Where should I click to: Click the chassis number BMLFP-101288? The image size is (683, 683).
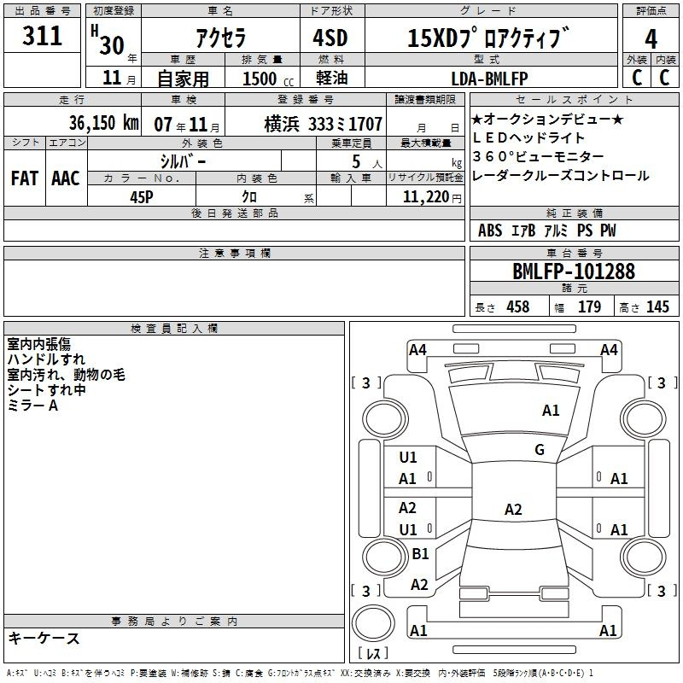[x=574, y=271]
